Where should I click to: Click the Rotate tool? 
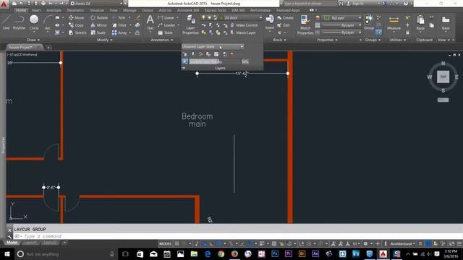point(99,17)
